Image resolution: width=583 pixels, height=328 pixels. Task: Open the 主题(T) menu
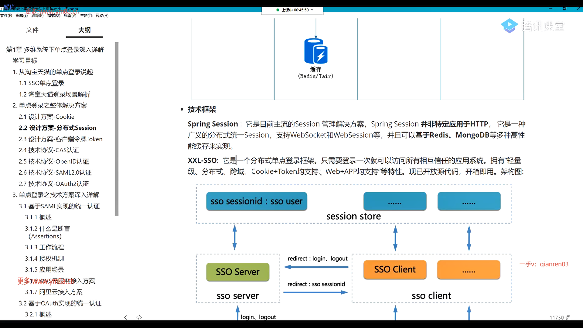[x=86, y=15]
